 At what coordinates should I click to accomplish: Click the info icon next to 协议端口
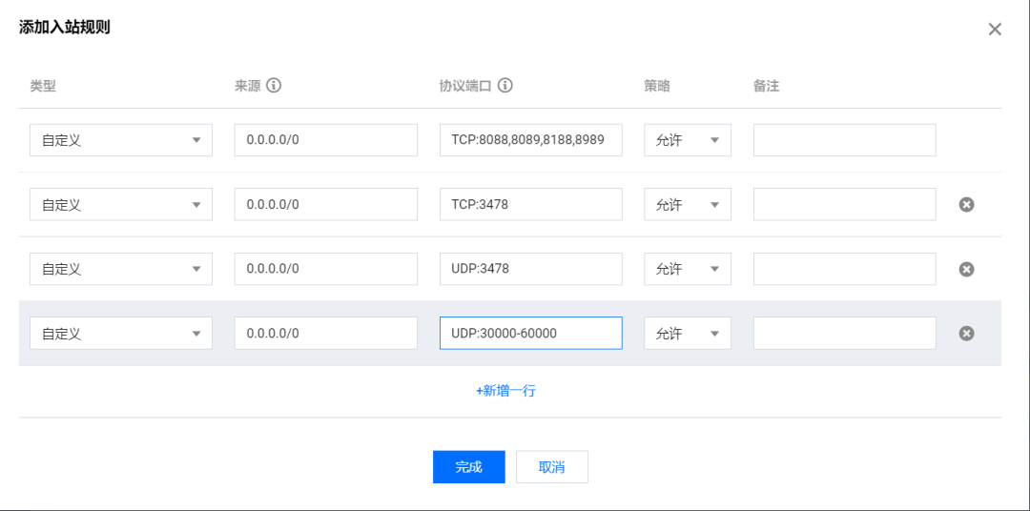coord(505,86)
